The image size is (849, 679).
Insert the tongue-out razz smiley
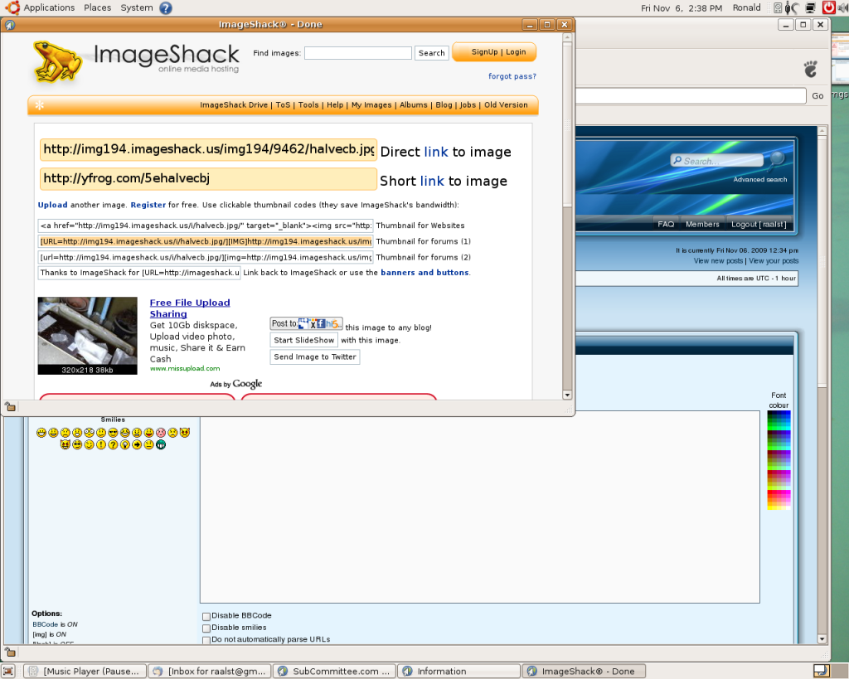tap(149, 433)
